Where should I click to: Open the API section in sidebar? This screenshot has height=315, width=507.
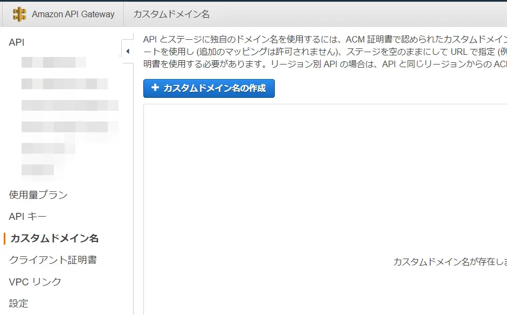[17, 42]
